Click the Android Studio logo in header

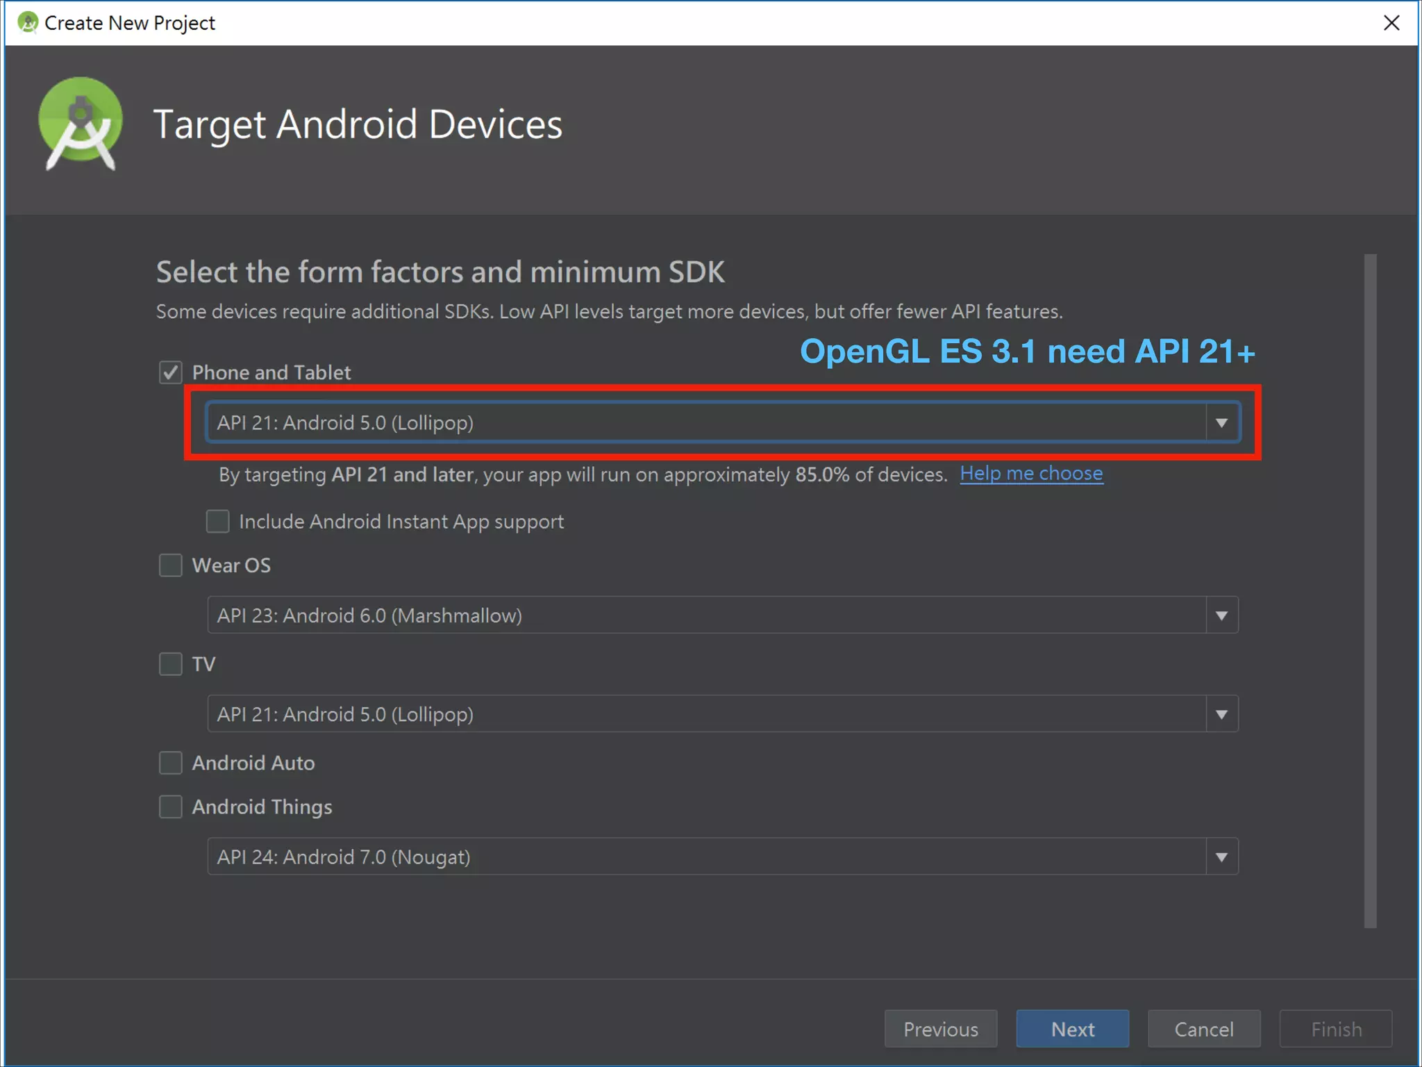[81, 124]
